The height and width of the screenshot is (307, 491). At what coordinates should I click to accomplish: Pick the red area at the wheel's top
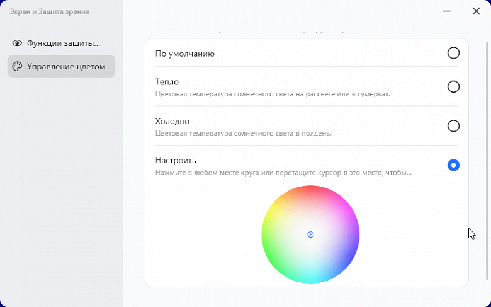(310, 192)
